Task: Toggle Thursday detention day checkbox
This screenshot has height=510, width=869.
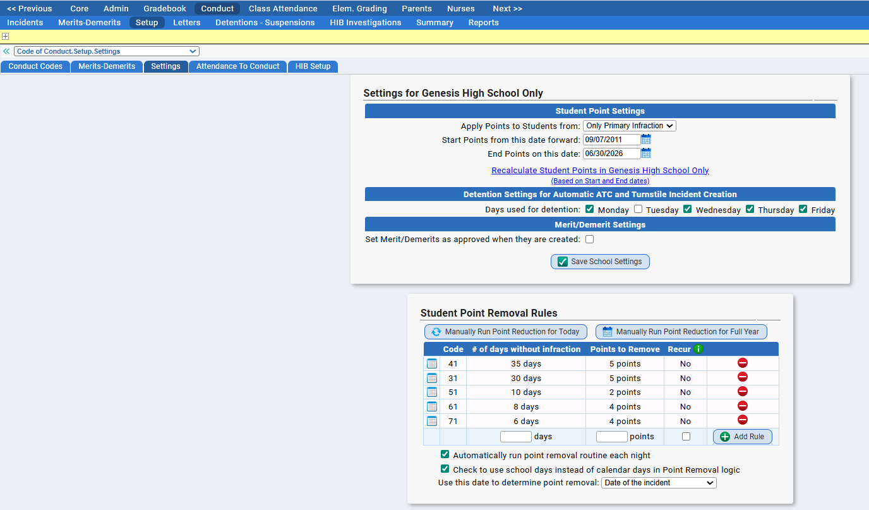Action: 750,209
